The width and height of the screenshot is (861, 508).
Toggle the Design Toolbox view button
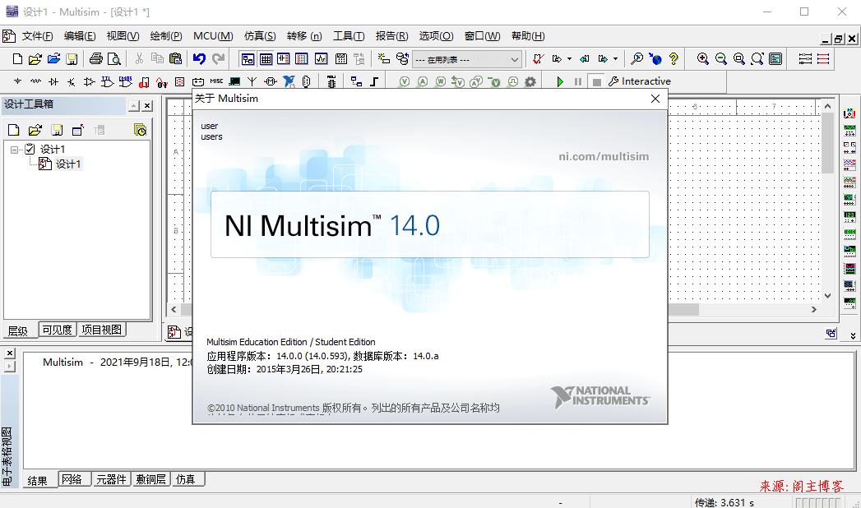(248, 58)
